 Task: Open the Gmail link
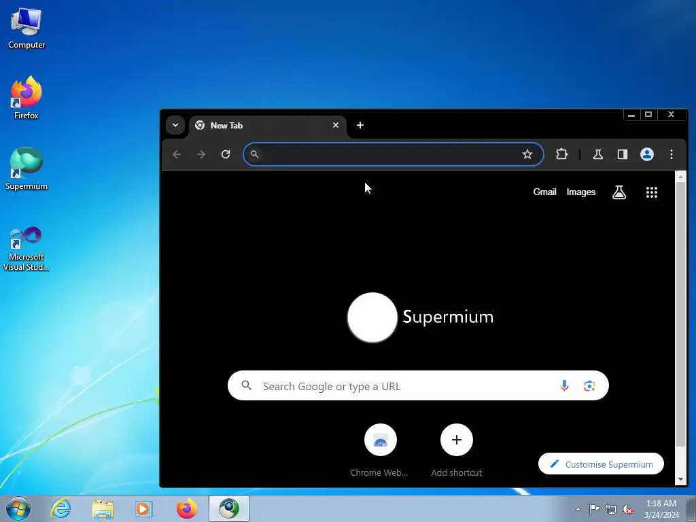point(544,192)
